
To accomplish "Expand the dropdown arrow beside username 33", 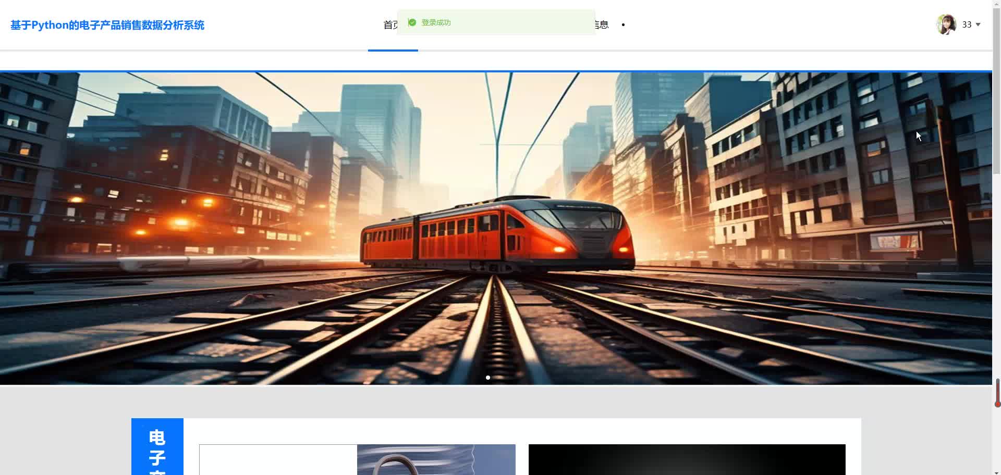I will (x=978, y=24).
